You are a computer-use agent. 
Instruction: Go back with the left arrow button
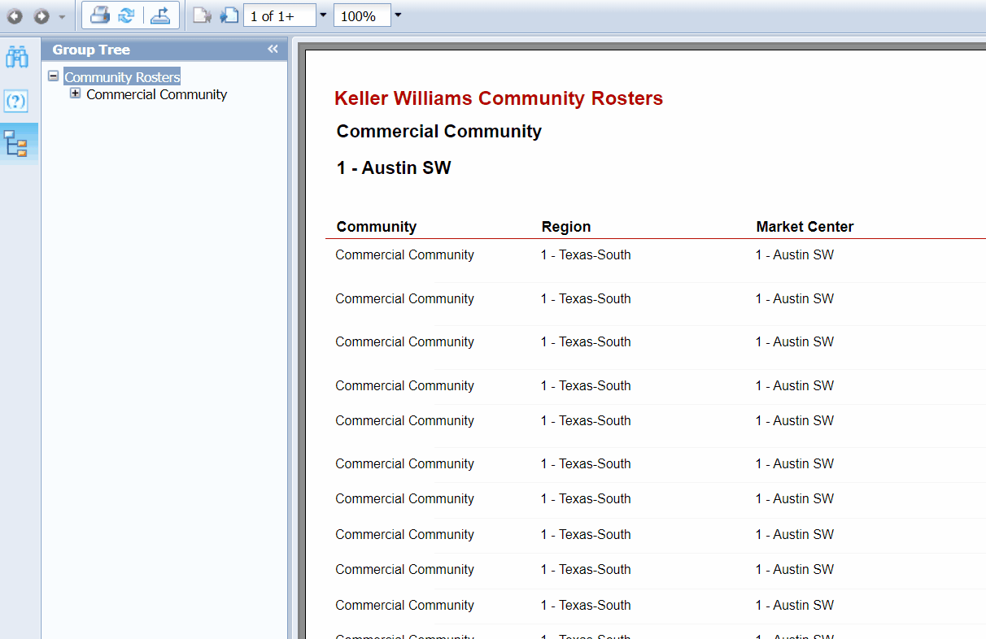[x=15, y=16]
